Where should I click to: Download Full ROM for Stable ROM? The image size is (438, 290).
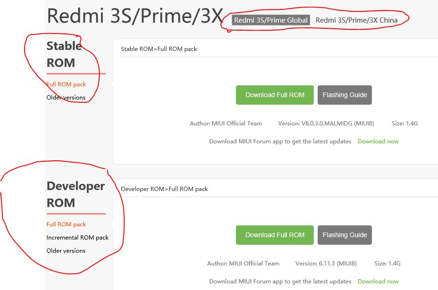coord(275,95)
